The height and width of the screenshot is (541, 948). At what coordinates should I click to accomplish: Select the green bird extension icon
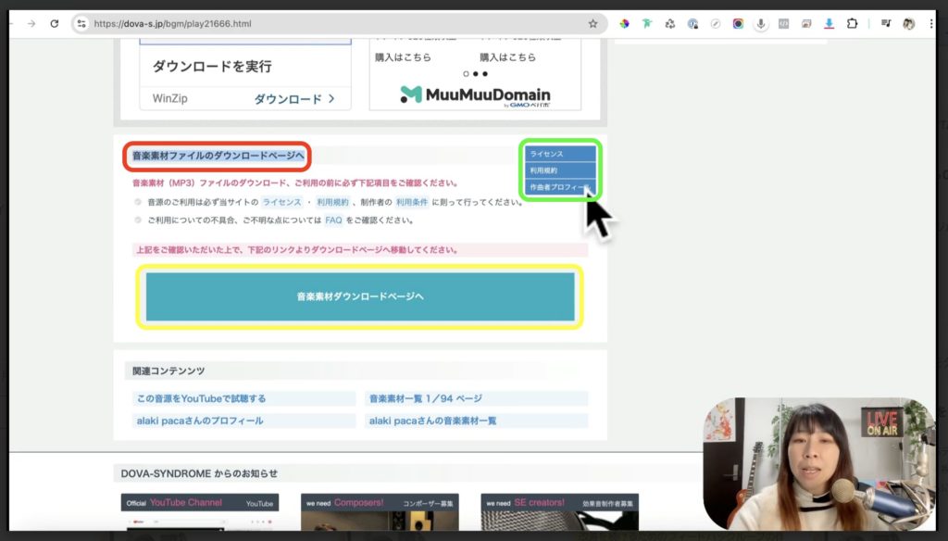[646, 22]
